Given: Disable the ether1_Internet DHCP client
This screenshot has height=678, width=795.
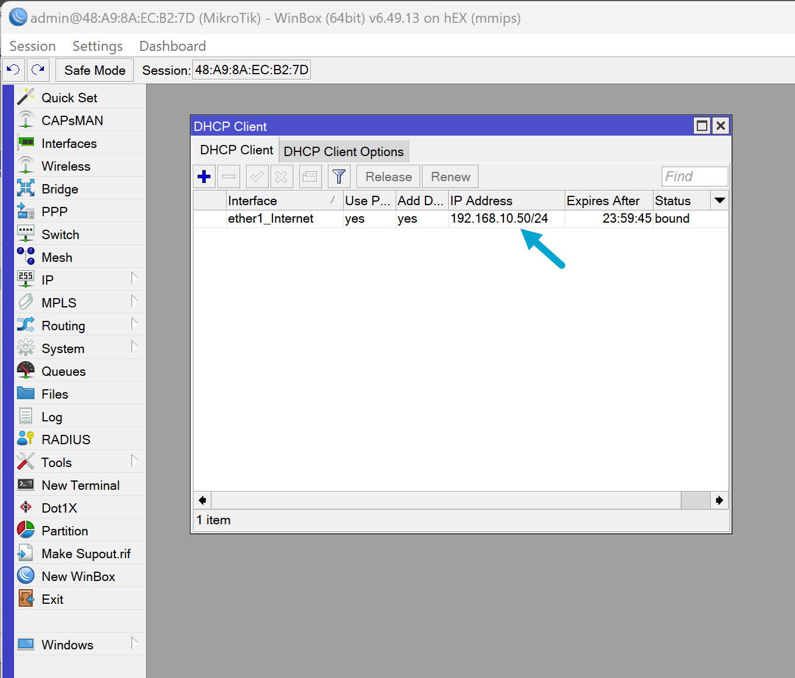Looking at the screenshot, I should (x=281, y=176).
